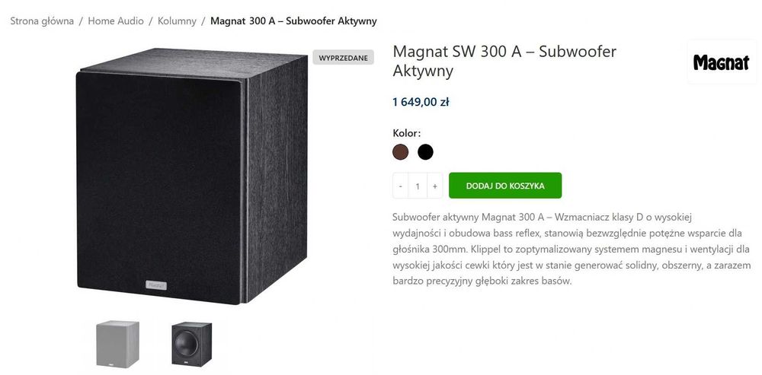Screen dimensions: 762x375
Task: Click the product description paragraph
Action: [572, 249]
